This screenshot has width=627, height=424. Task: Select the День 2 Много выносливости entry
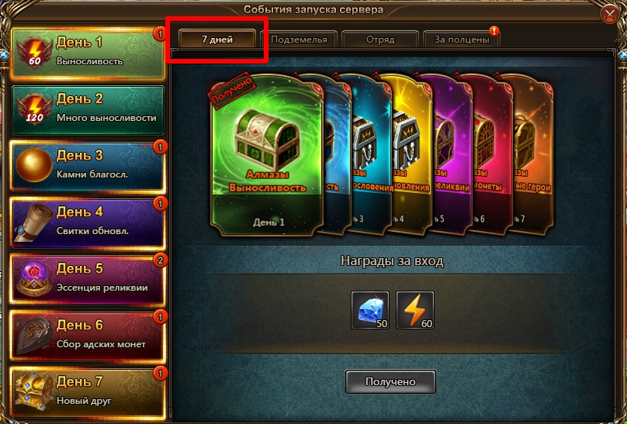click(x=88, y=110)
